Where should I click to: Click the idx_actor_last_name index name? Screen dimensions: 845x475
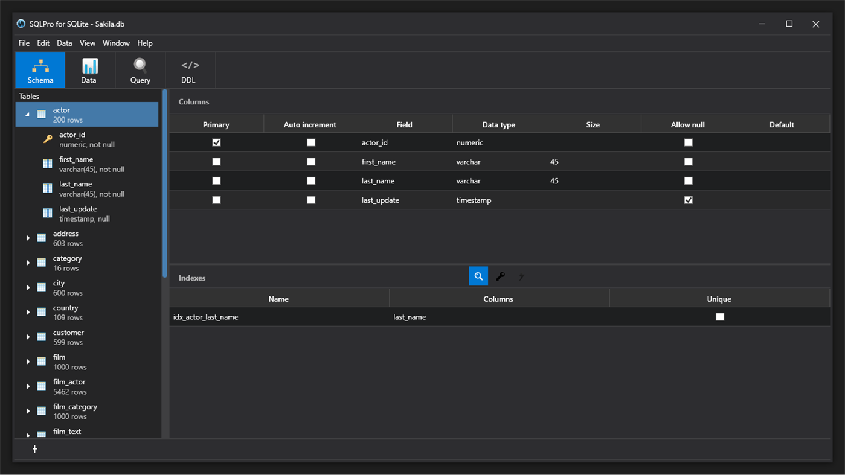click(205, 317)
